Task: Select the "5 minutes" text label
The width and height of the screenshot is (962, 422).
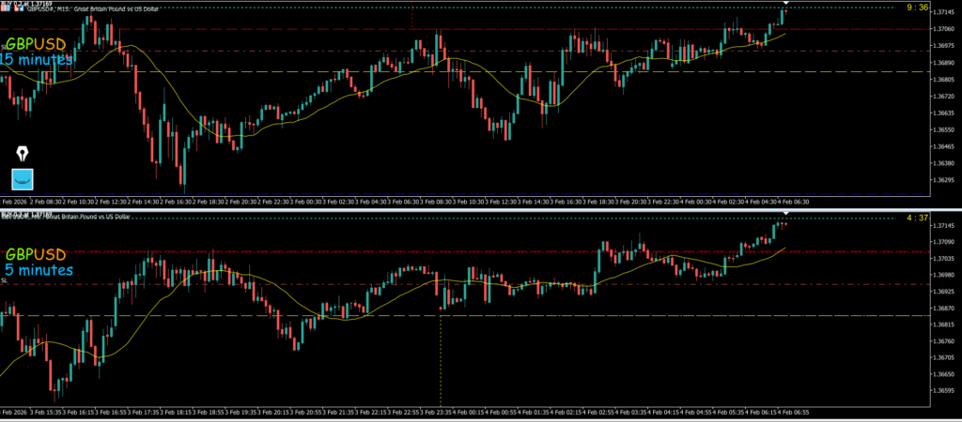Action: (x=39, y=270)
